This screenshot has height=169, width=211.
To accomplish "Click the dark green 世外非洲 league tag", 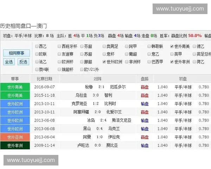I will 15,145.
